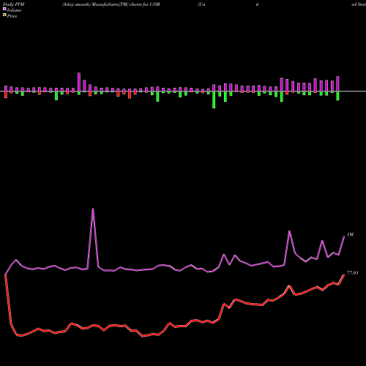
Task: Select the Price legend label
Action: point(12,16)
